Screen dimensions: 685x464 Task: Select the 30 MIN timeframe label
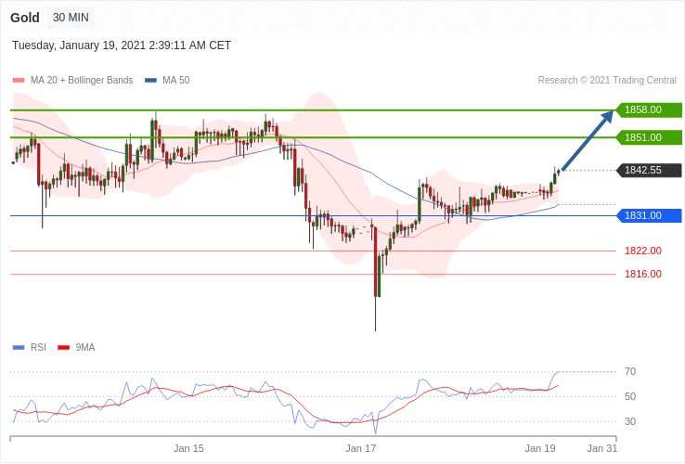tap(71, 18)
